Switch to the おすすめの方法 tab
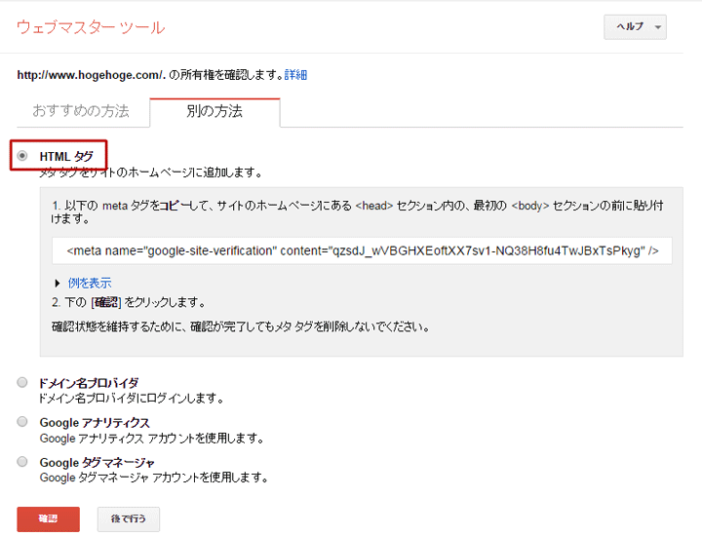 (81, 111)
